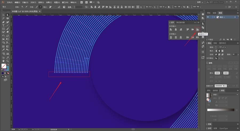Open the start arrowhead dropdown
The width and height of the screenshot is (240, 131).
(221, 73)
